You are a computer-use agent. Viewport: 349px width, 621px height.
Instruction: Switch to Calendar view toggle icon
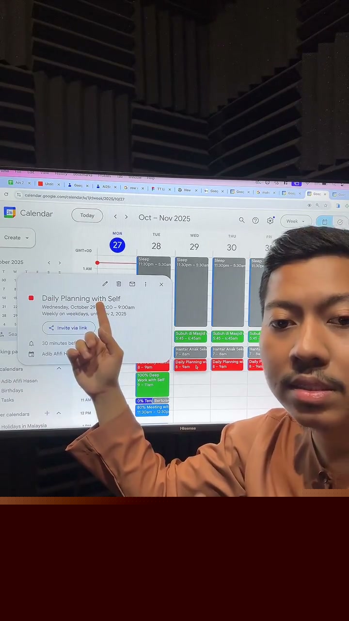click(x=324, y=222)
